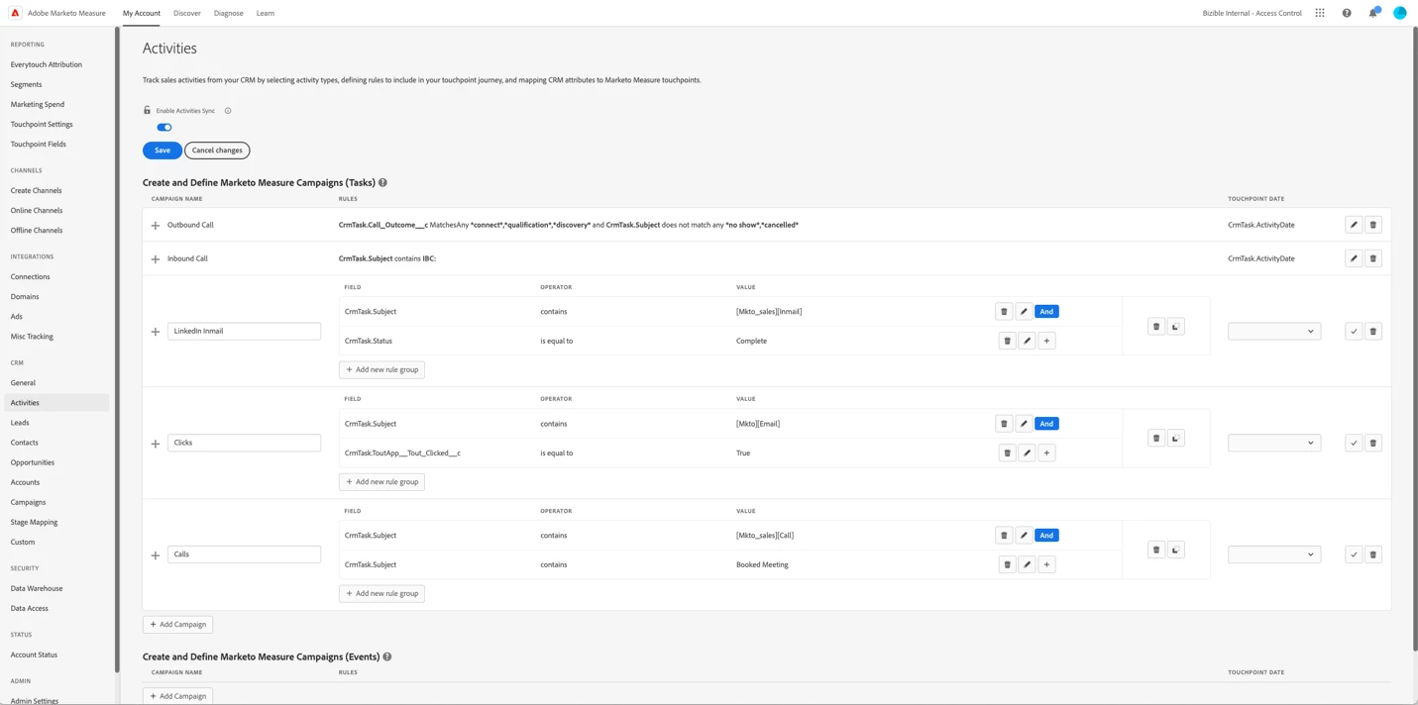Edit the '[Mkto][Email]' rule
This screenshot has height=705, width=1418.
[1024, 424]
